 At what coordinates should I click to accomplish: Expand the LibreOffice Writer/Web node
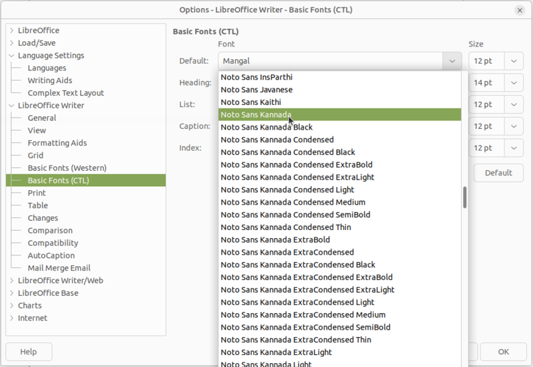click(11, 281)
